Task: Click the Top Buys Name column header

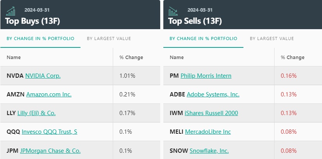Action: [x=14, y=57]
